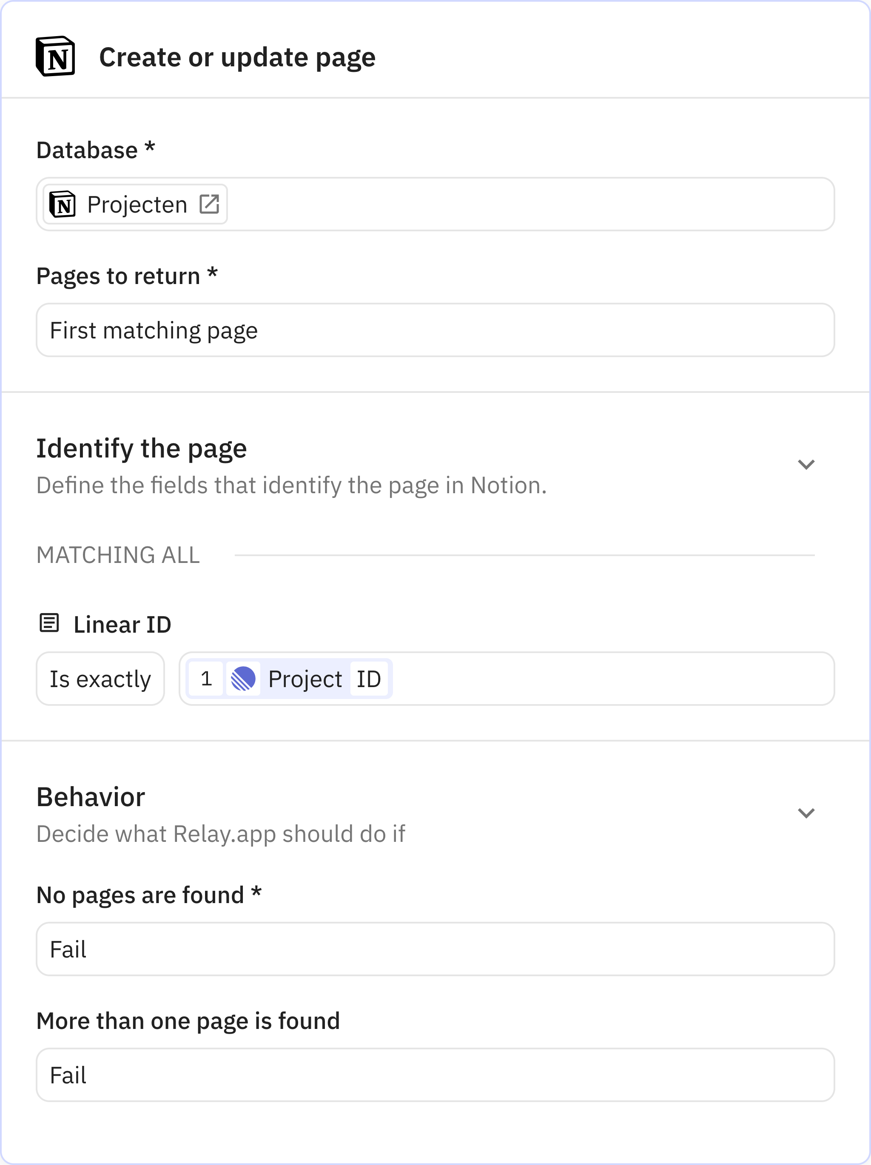871x1165 pixels.
Task: Click the Create or update page title
Action: (x=237, y=57)
